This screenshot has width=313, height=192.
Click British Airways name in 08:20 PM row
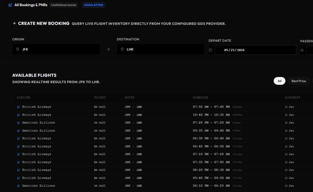tap(37, 170)
